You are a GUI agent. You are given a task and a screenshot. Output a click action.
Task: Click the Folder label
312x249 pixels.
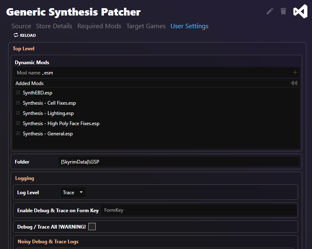click(22, 162)
